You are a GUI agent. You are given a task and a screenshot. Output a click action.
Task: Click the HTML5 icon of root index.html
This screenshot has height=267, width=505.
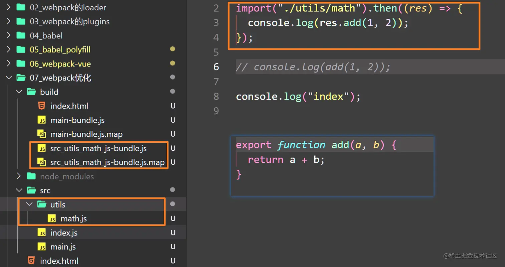click(x=31, y=261)
